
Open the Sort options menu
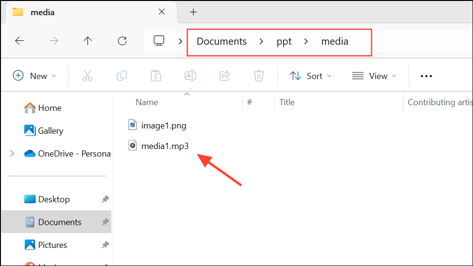311,76
